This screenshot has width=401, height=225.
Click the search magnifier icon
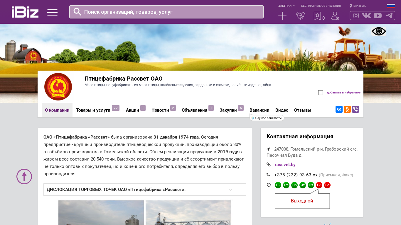pos(77,12)
